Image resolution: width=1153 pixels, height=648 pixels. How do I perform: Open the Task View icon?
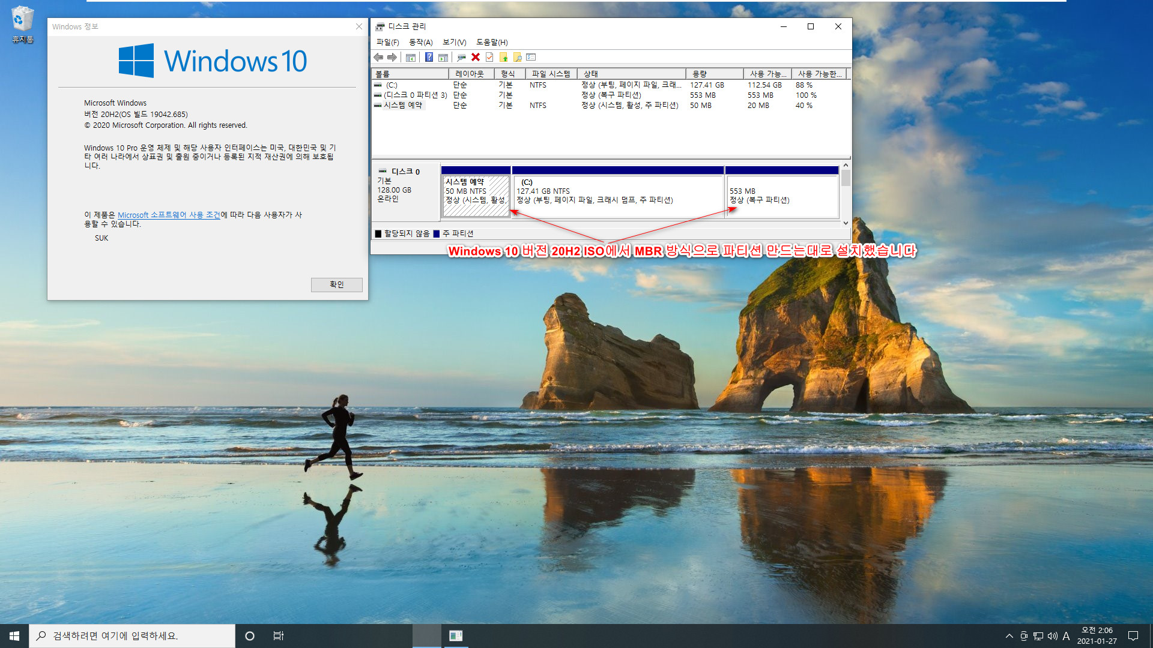[x=279, y=636]
